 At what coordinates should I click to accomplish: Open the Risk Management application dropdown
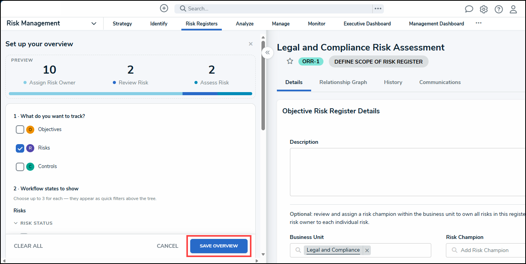(x=52, y=24)
